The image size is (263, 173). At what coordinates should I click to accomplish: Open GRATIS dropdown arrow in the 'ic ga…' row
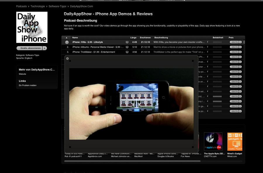pyautogui.click(x=240, y=106)
